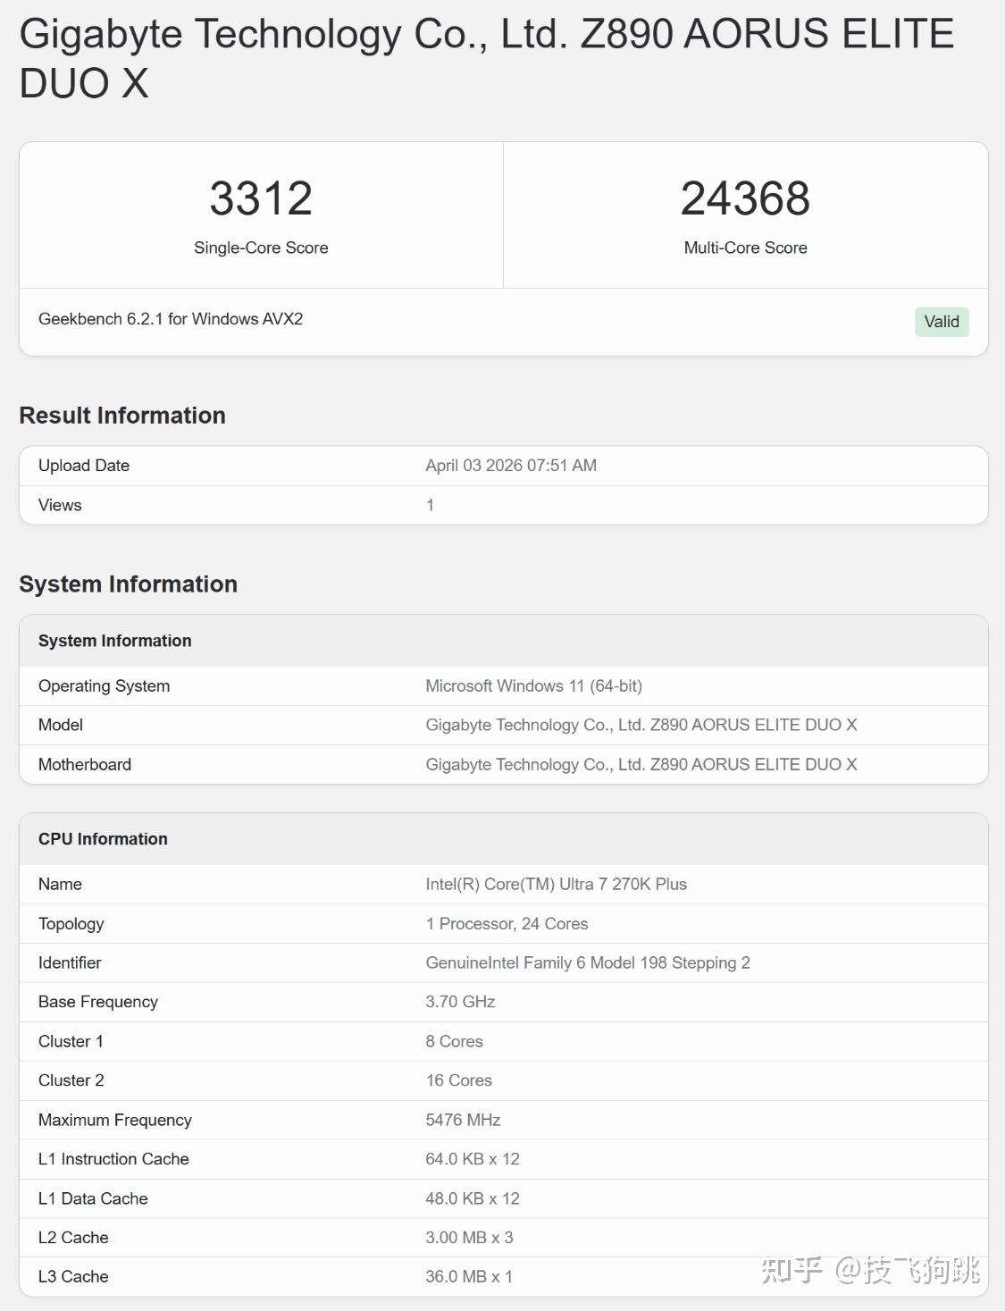Click the L2 Cache label
Image resolution: width=1005 pixels, height=1311 pixels.
click(73, 1238)
